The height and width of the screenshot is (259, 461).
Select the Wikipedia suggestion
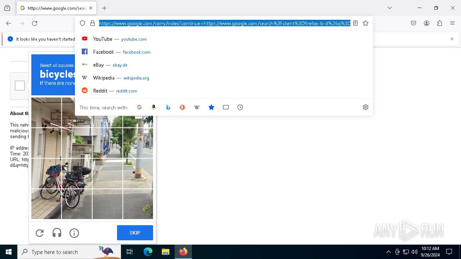point(224,78)
